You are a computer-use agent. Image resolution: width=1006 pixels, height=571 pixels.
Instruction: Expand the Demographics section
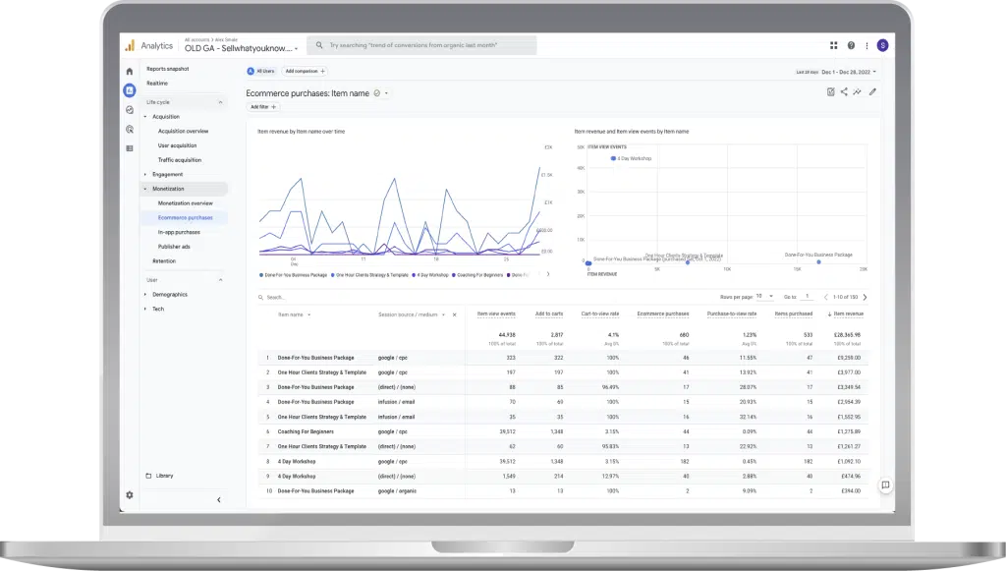(x=169, y=294)
